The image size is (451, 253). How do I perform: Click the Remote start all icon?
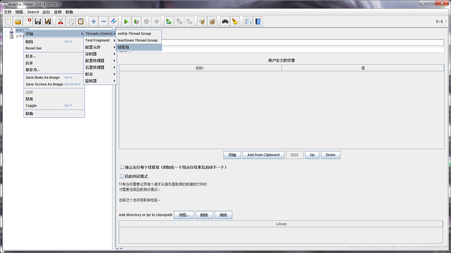tap(169, 21)
